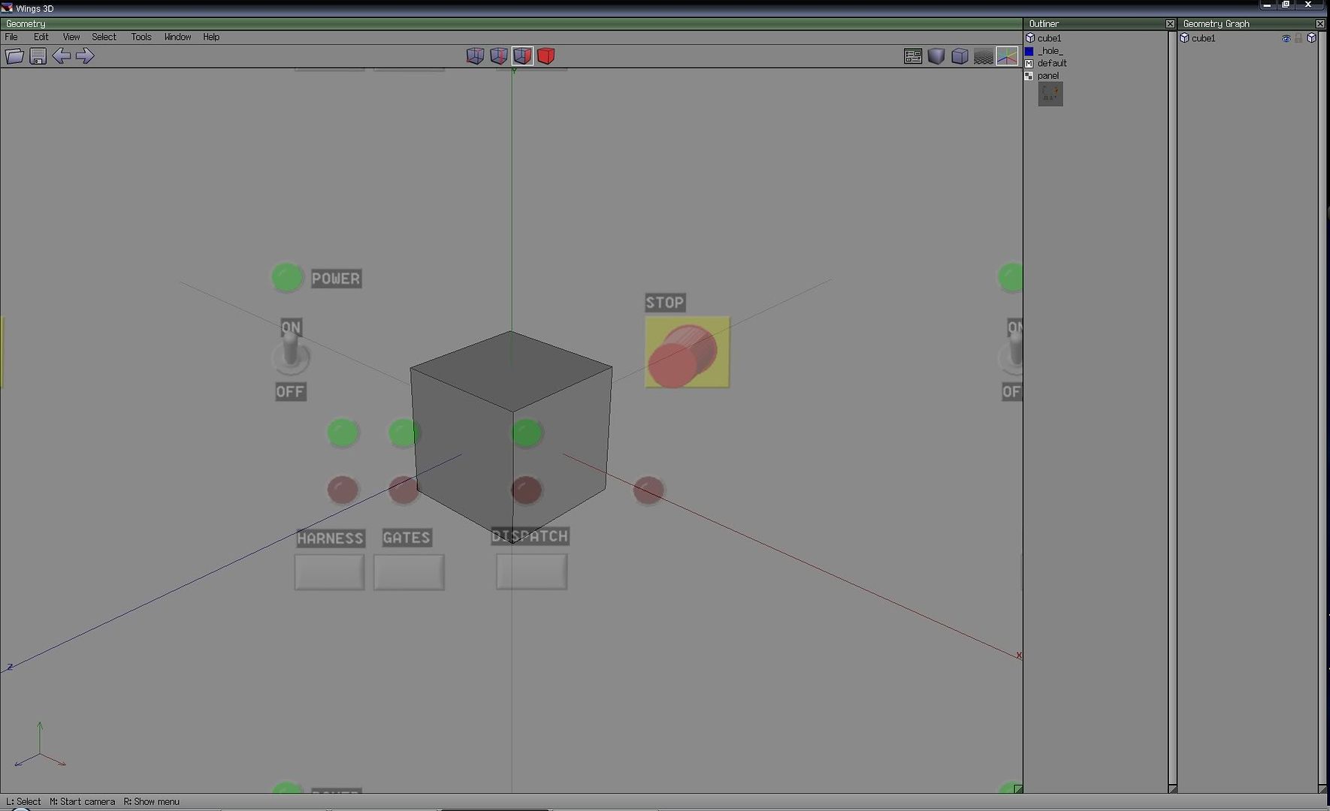Close the Geometry Graph panel
The image size is (1330, 811).
tap(1320, 24)
